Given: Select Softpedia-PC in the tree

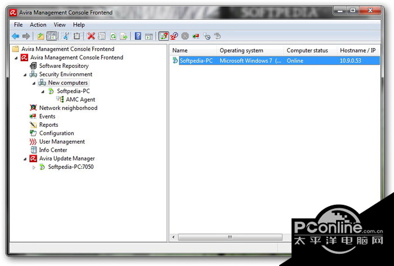Looking at the screenshot, I should coord(73,91).
